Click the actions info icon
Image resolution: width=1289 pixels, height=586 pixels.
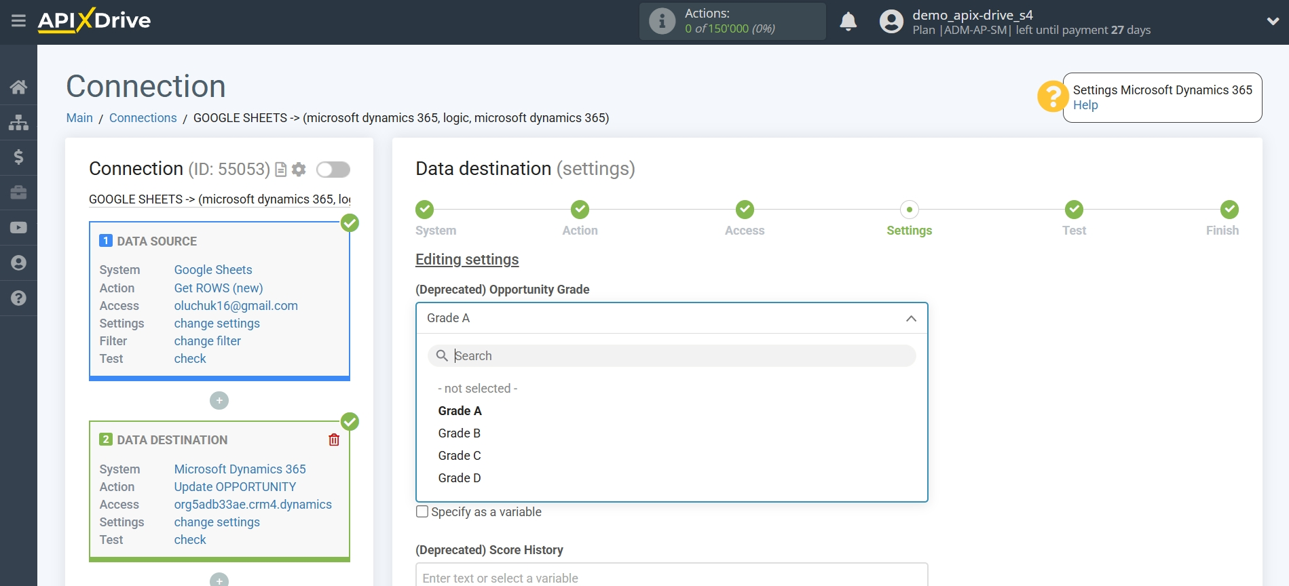tap(662, 21)
